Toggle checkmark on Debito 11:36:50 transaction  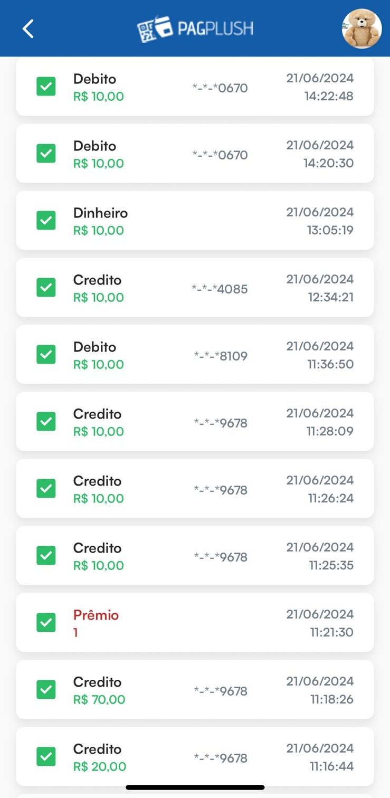(x=46, y=355)
